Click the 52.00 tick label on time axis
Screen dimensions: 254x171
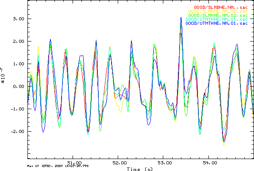click(120, 163)
